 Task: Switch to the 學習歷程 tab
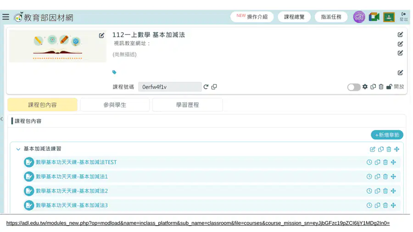pyautogui.click(x=188, y=105)
